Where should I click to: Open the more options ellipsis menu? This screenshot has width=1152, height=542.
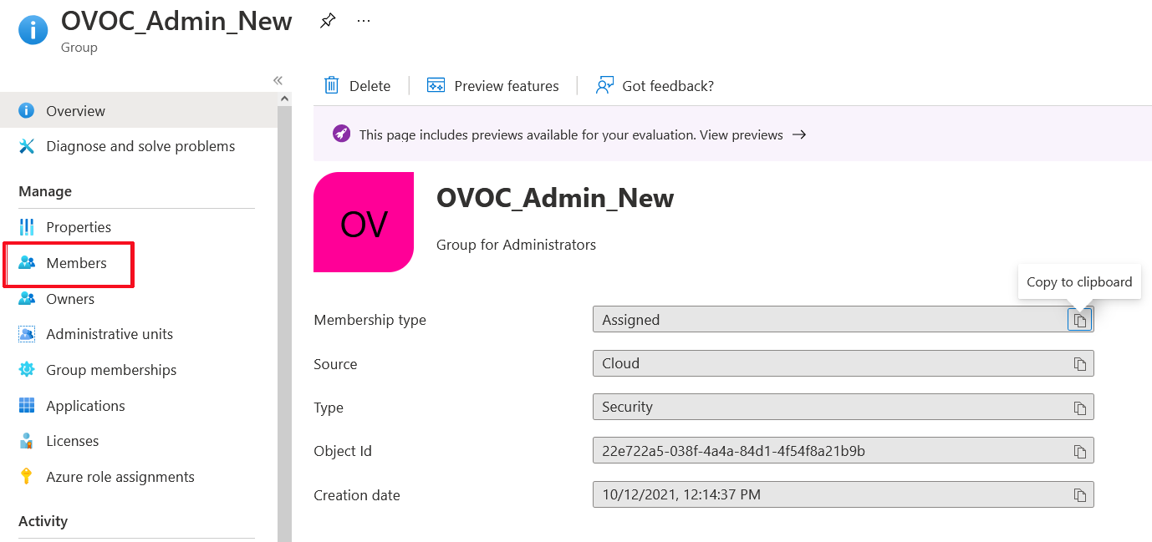[364, 22]
